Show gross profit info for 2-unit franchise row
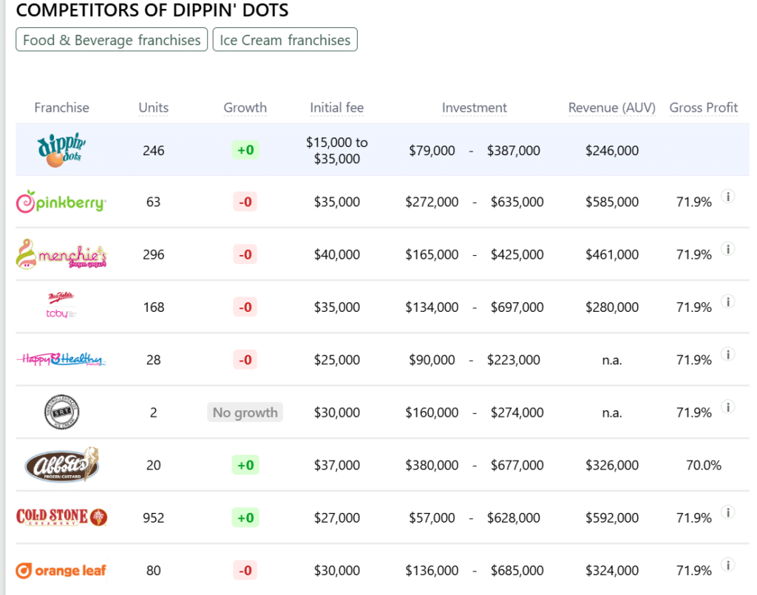Viewport: 757px width, 595px height. click(728, 407)
